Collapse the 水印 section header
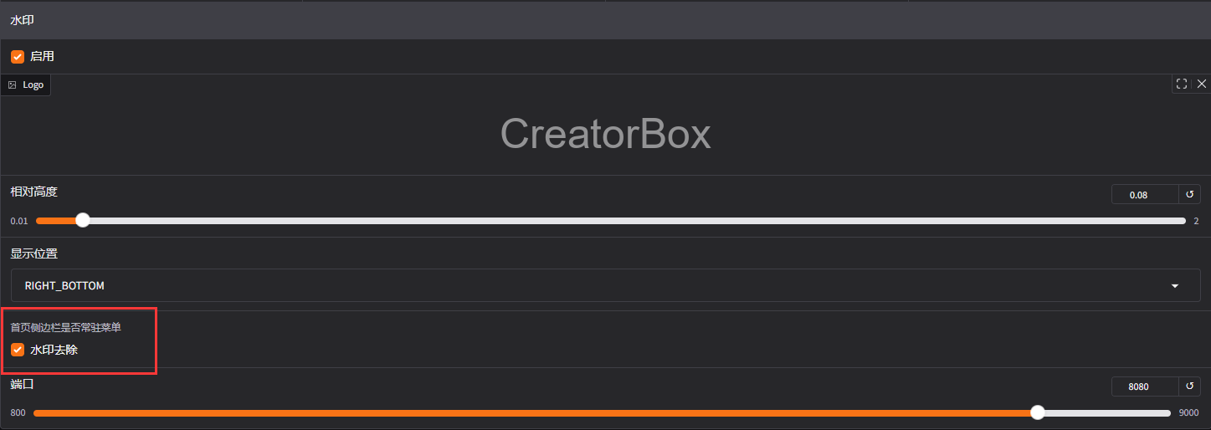The height and width of the screenshot is (430, 1211). pos(605,20)
